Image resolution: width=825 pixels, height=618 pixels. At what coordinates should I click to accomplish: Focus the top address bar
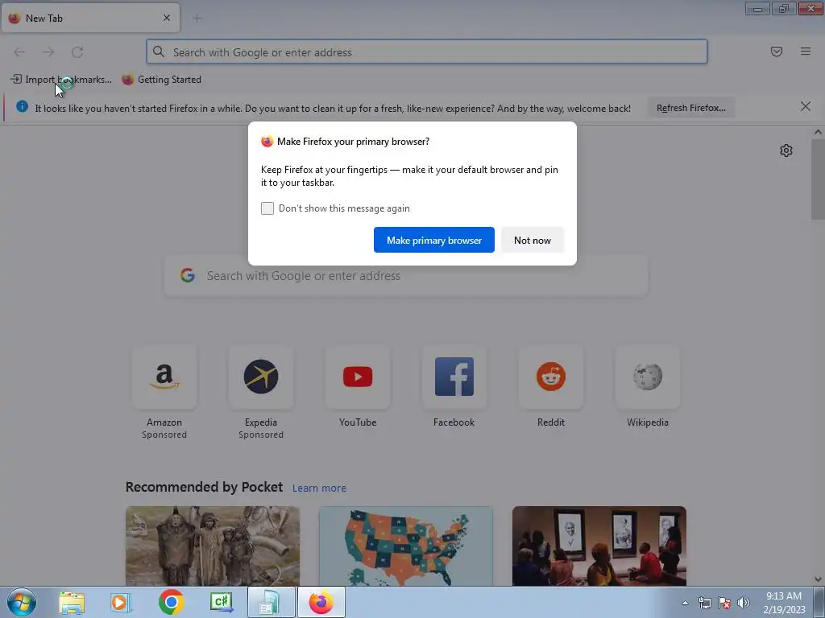pos(427,52)
